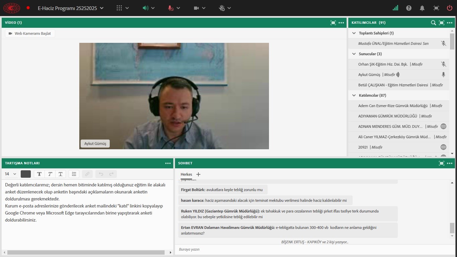Screen dimensions: 457x257
Task: Select Mustafa ÜNAL in attendee list
Action: point(399,44)
